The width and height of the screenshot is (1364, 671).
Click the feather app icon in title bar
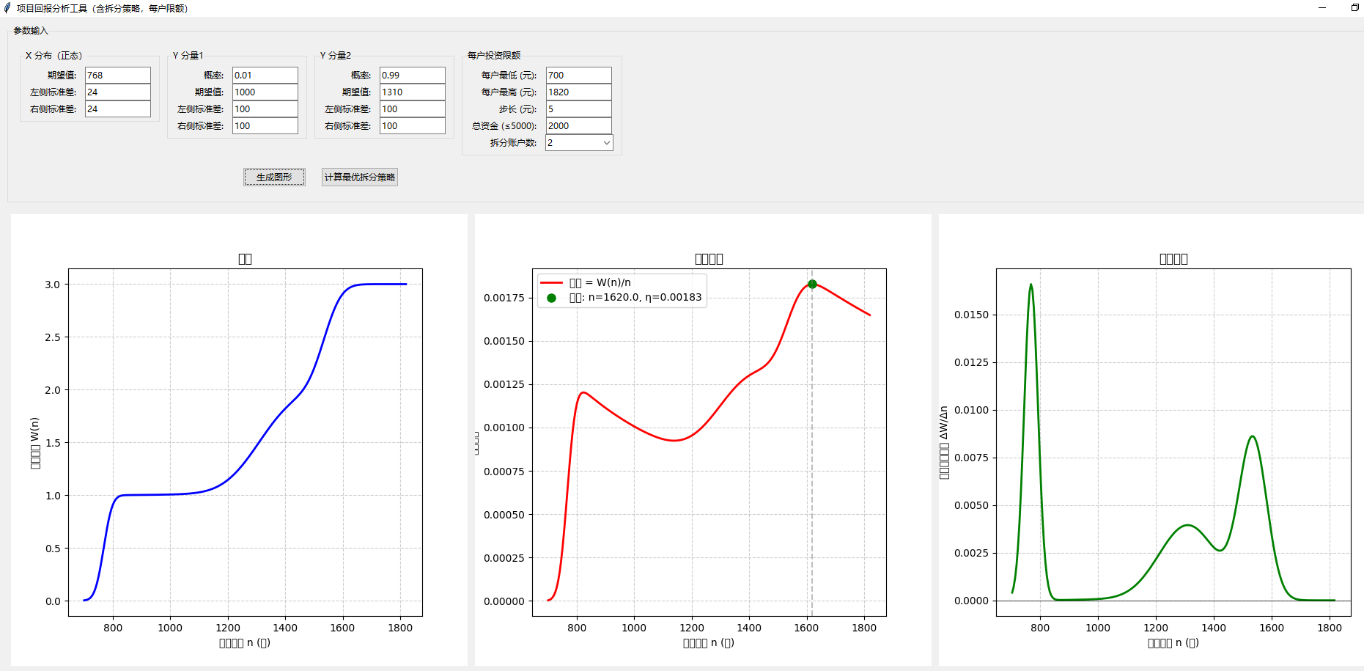[7, 8]
